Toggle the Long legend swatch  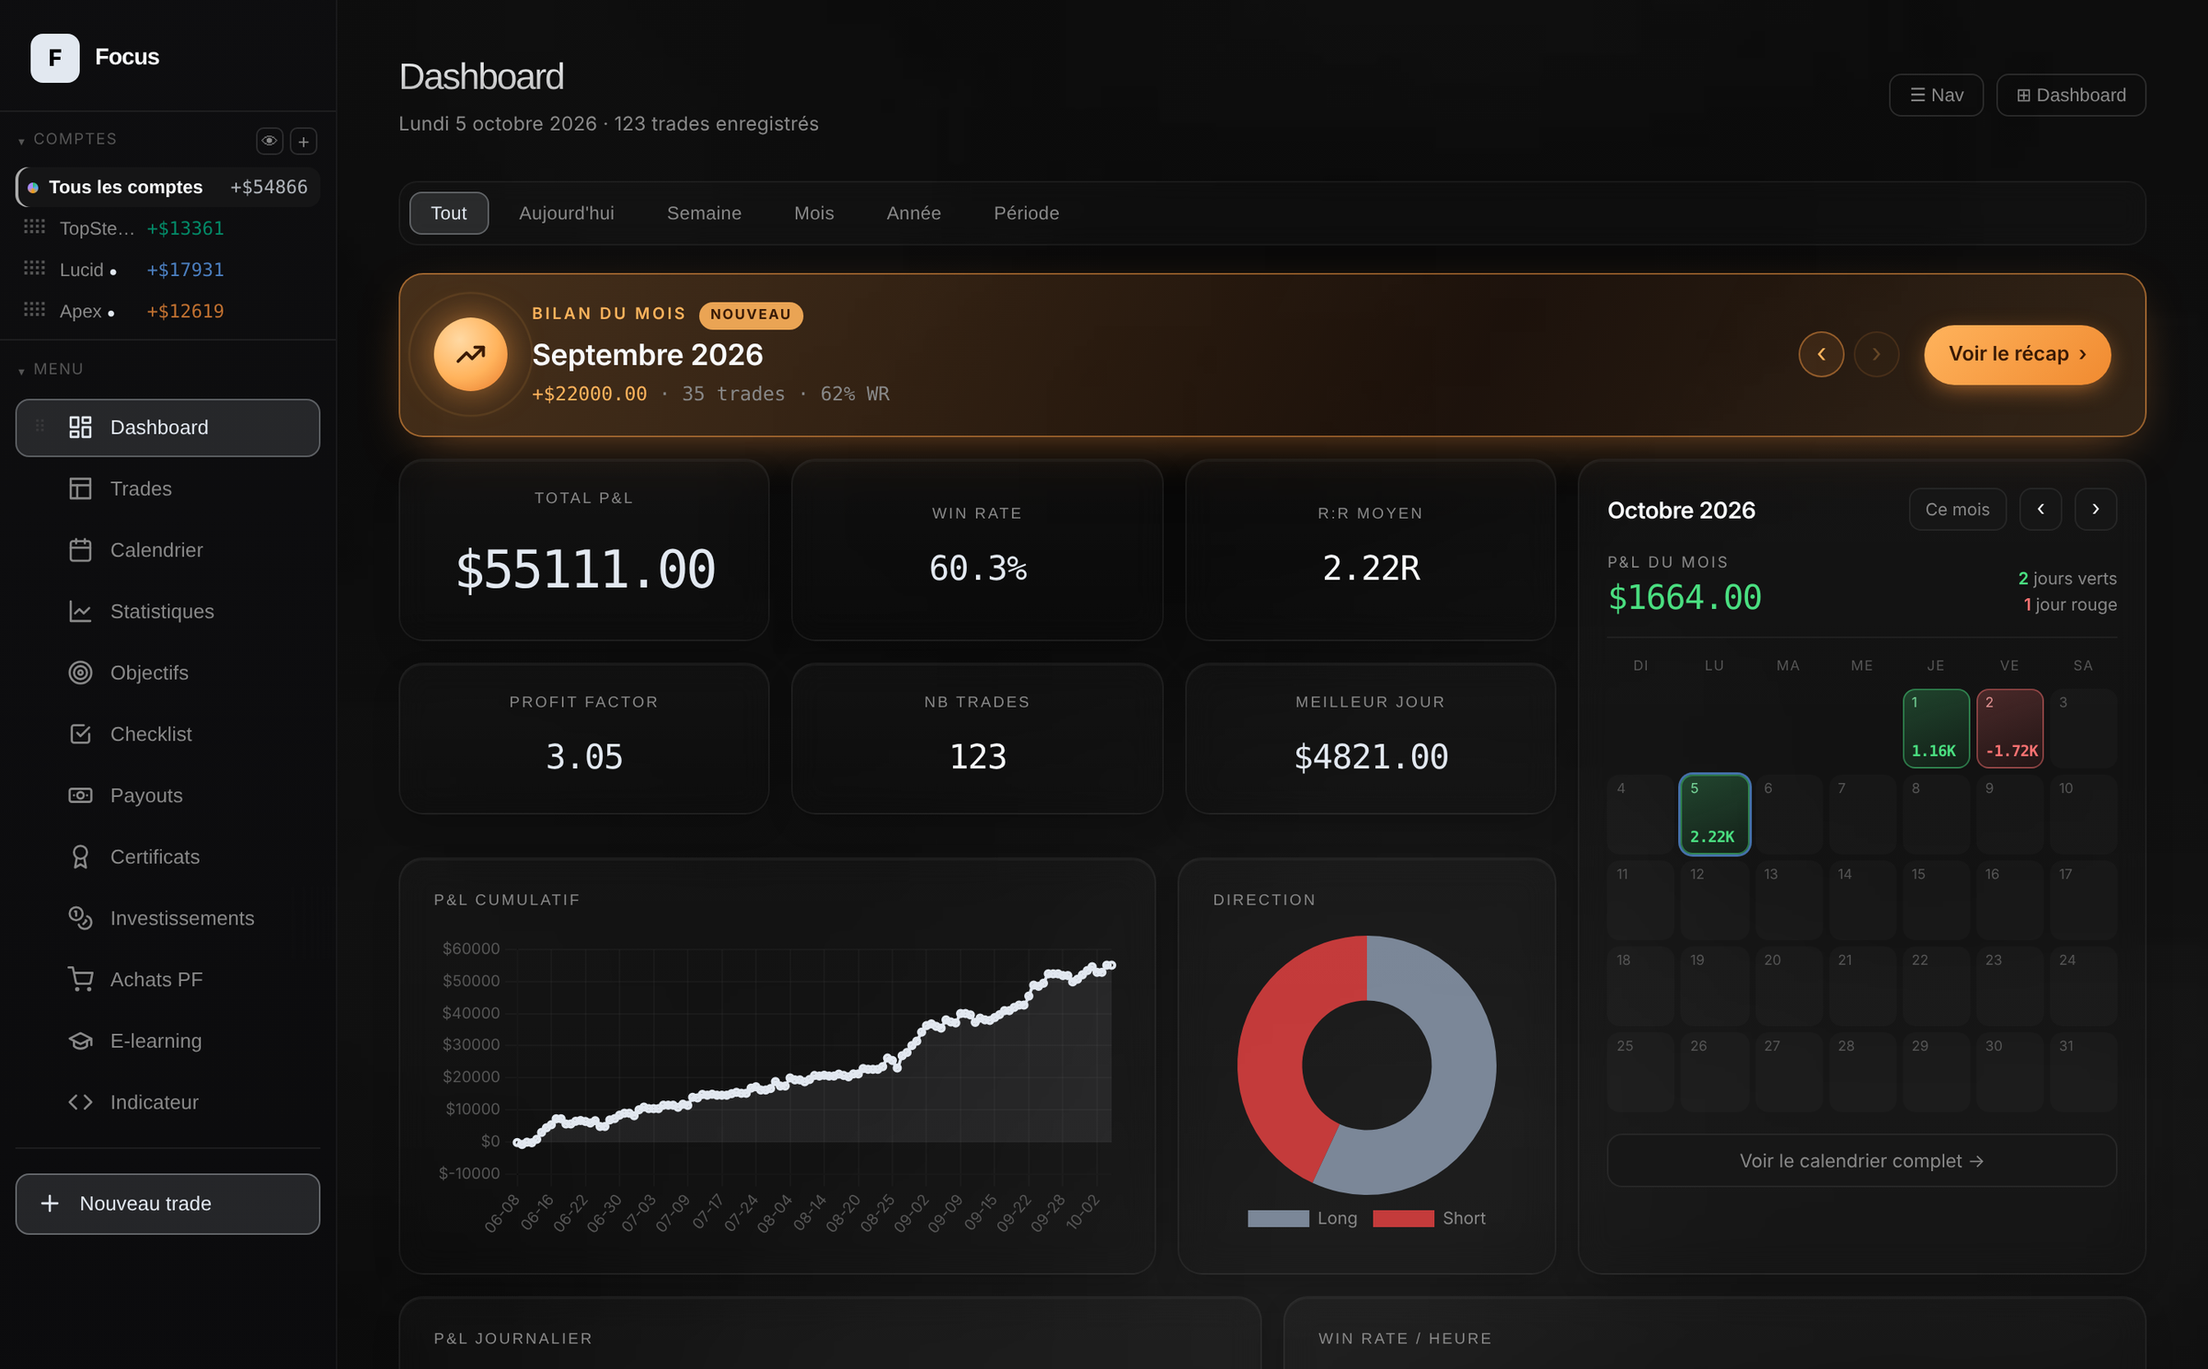(x=1278, y=1218)
